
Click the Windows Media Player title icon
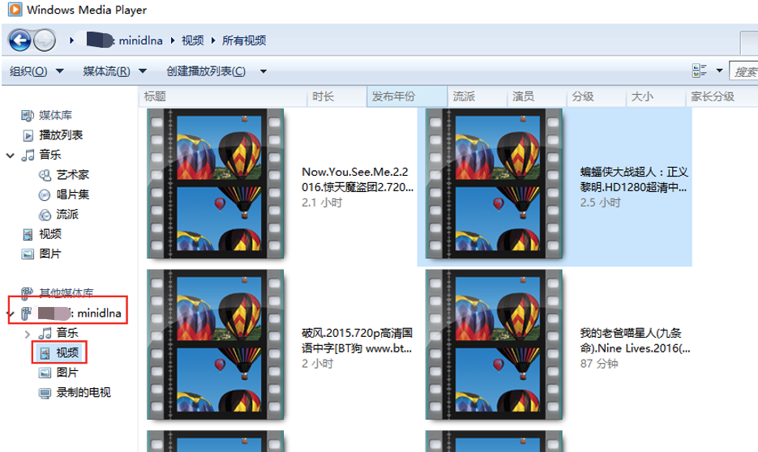pos(15,9)
